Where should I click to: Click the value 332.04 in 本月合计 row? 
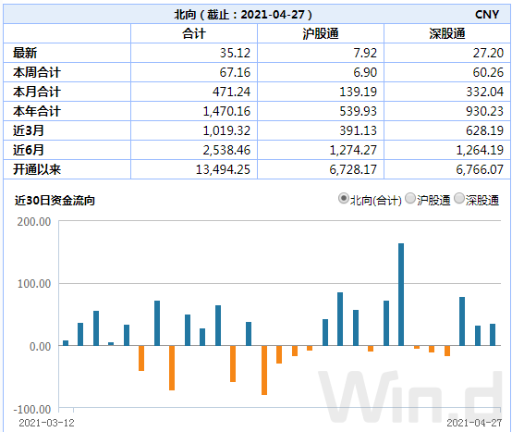pos(485,92)
